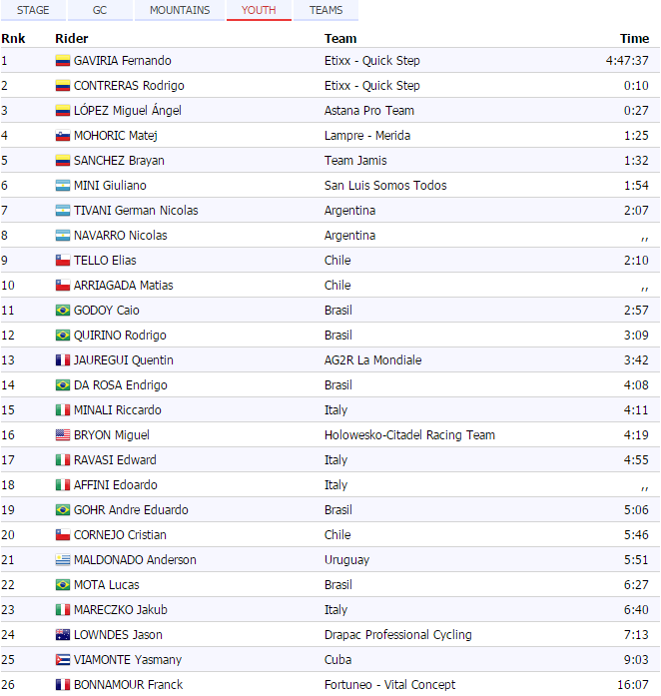Click the Italian flag next to MINALI Riccardo
The height and width of the screenshot is (696, 661).
click(62, 410)
